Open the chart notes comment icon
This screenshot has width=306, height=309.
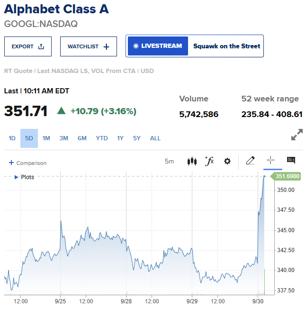click(x=291, y=160)
